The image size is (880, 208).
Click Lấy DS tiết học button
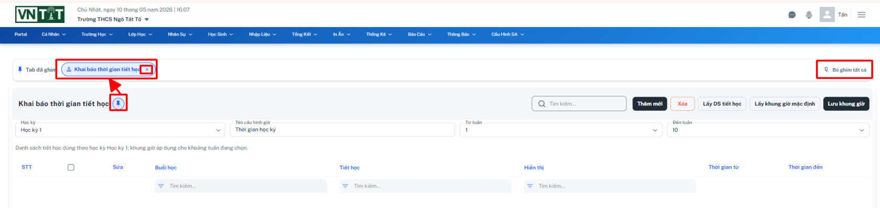[722, 104]
